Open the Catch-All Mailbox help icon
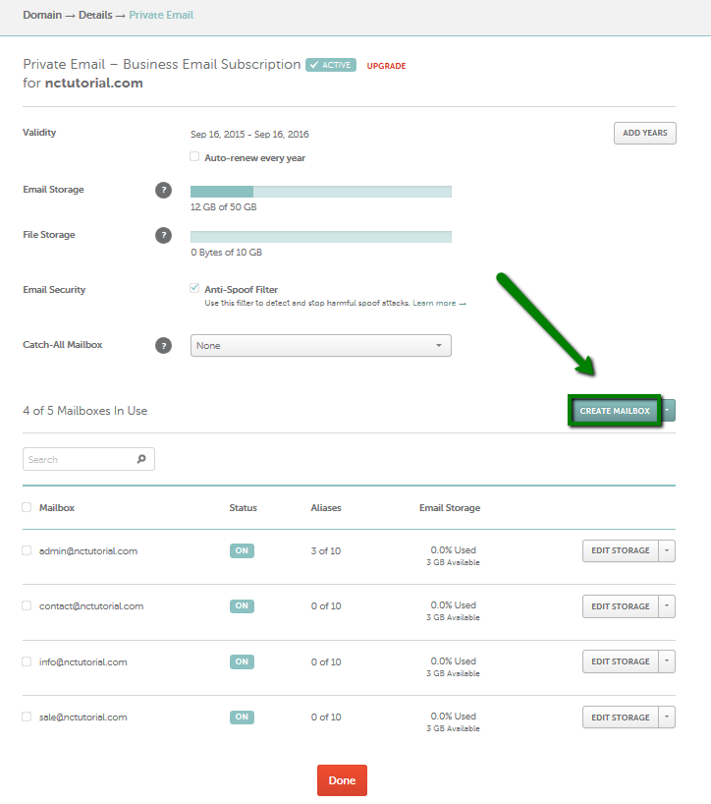This screenshot has height=804, width=711. (x=163, y=346)
